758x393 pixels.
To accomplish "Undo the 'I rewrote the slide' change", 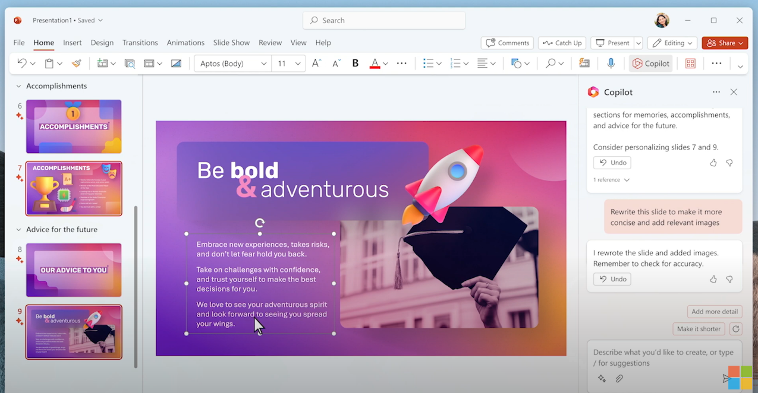I will 612,279.
